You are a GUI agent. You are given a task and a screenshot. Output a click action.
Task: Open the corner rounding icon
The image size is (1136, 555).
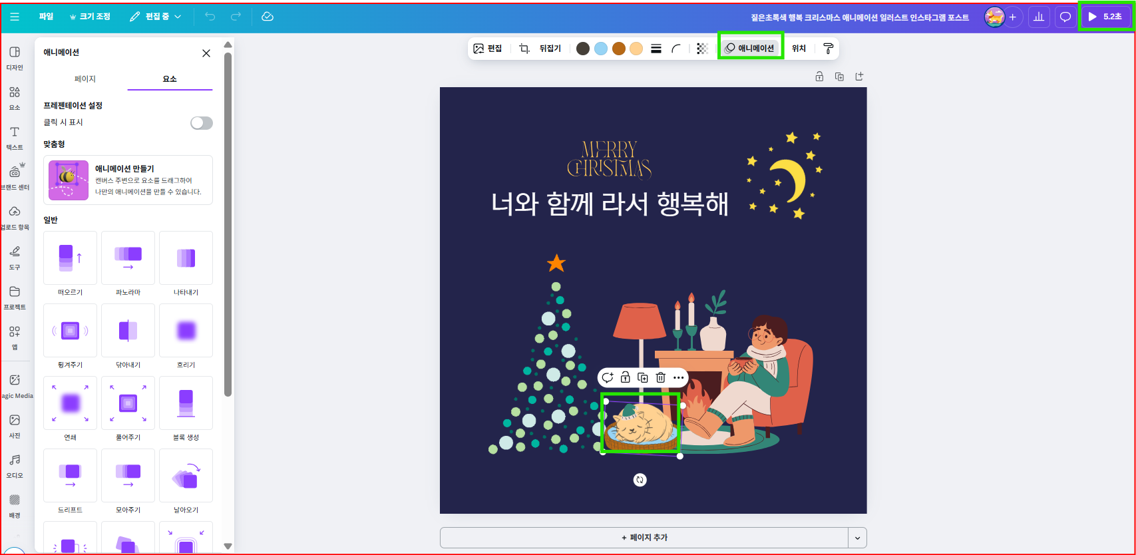pos(676,49)
